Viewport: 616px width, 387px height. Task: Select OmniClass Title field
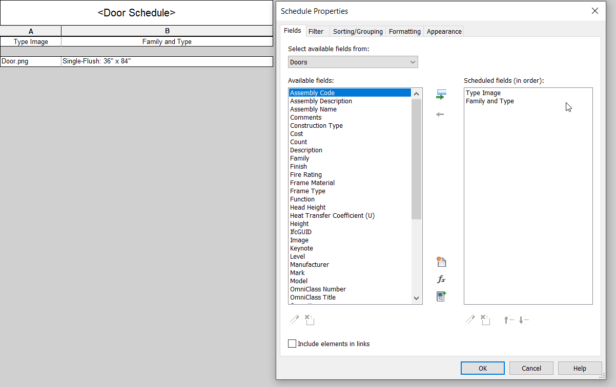pos(350,298)
